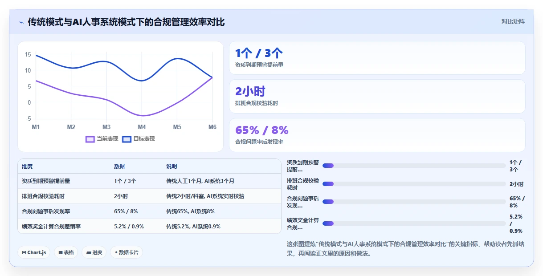Click the 2小时 table data cell
543x276 pixels.
(121, 196)
